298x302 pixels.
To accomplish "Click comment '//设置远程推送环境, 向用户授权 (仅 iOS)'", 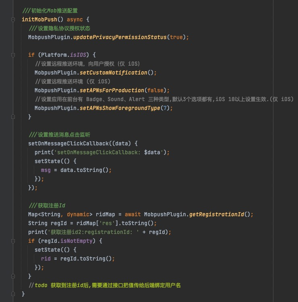I will [x=87, y=64].
